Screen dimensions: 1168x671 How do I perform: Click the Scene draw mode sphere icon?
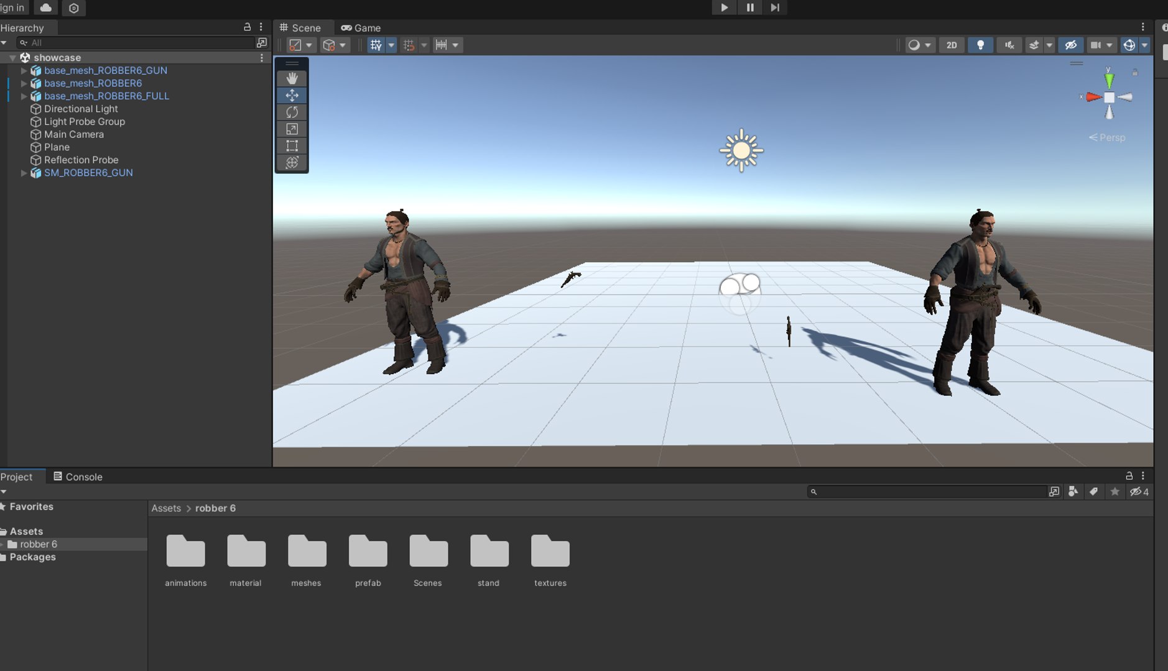click(914, 45)
